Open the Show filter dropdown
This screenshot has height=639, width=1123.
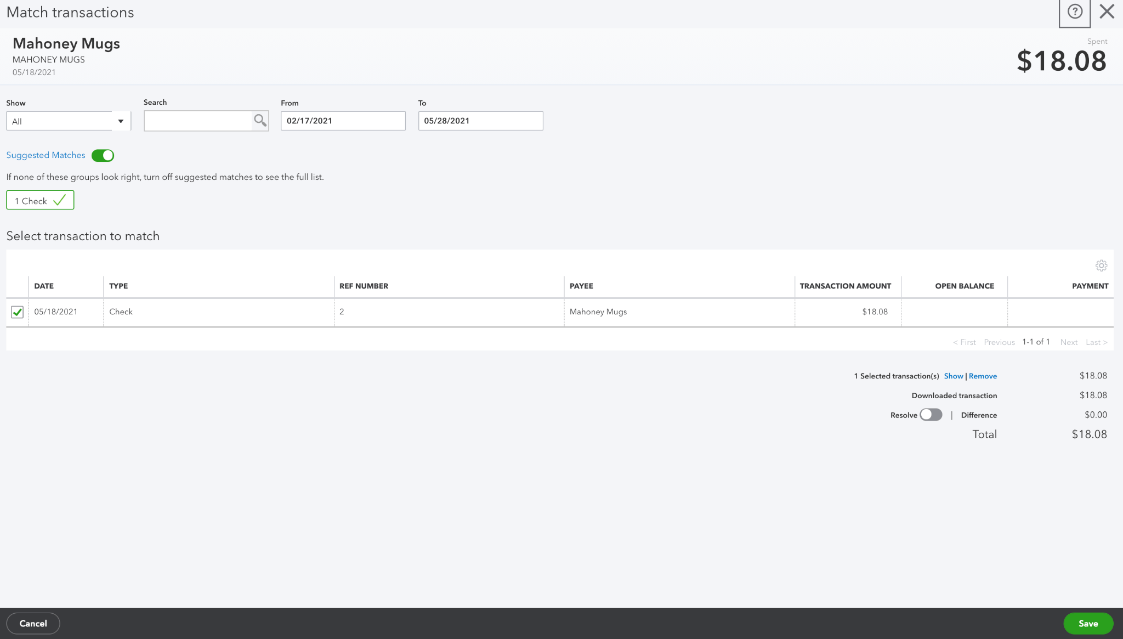(69, 121)
